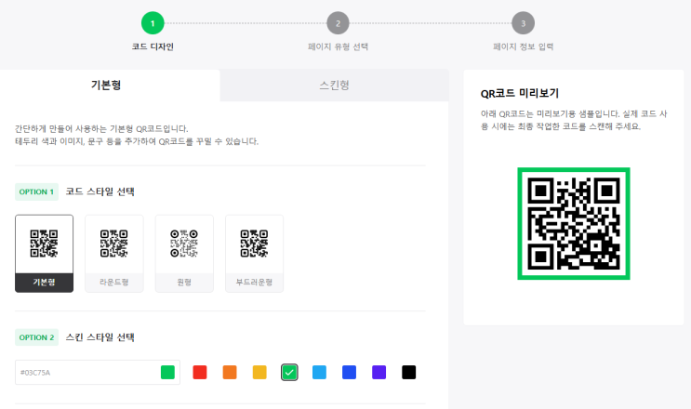691x409 pixels.
Task: Click the OPTION 1 badge
Action: [x=36, y=192]
